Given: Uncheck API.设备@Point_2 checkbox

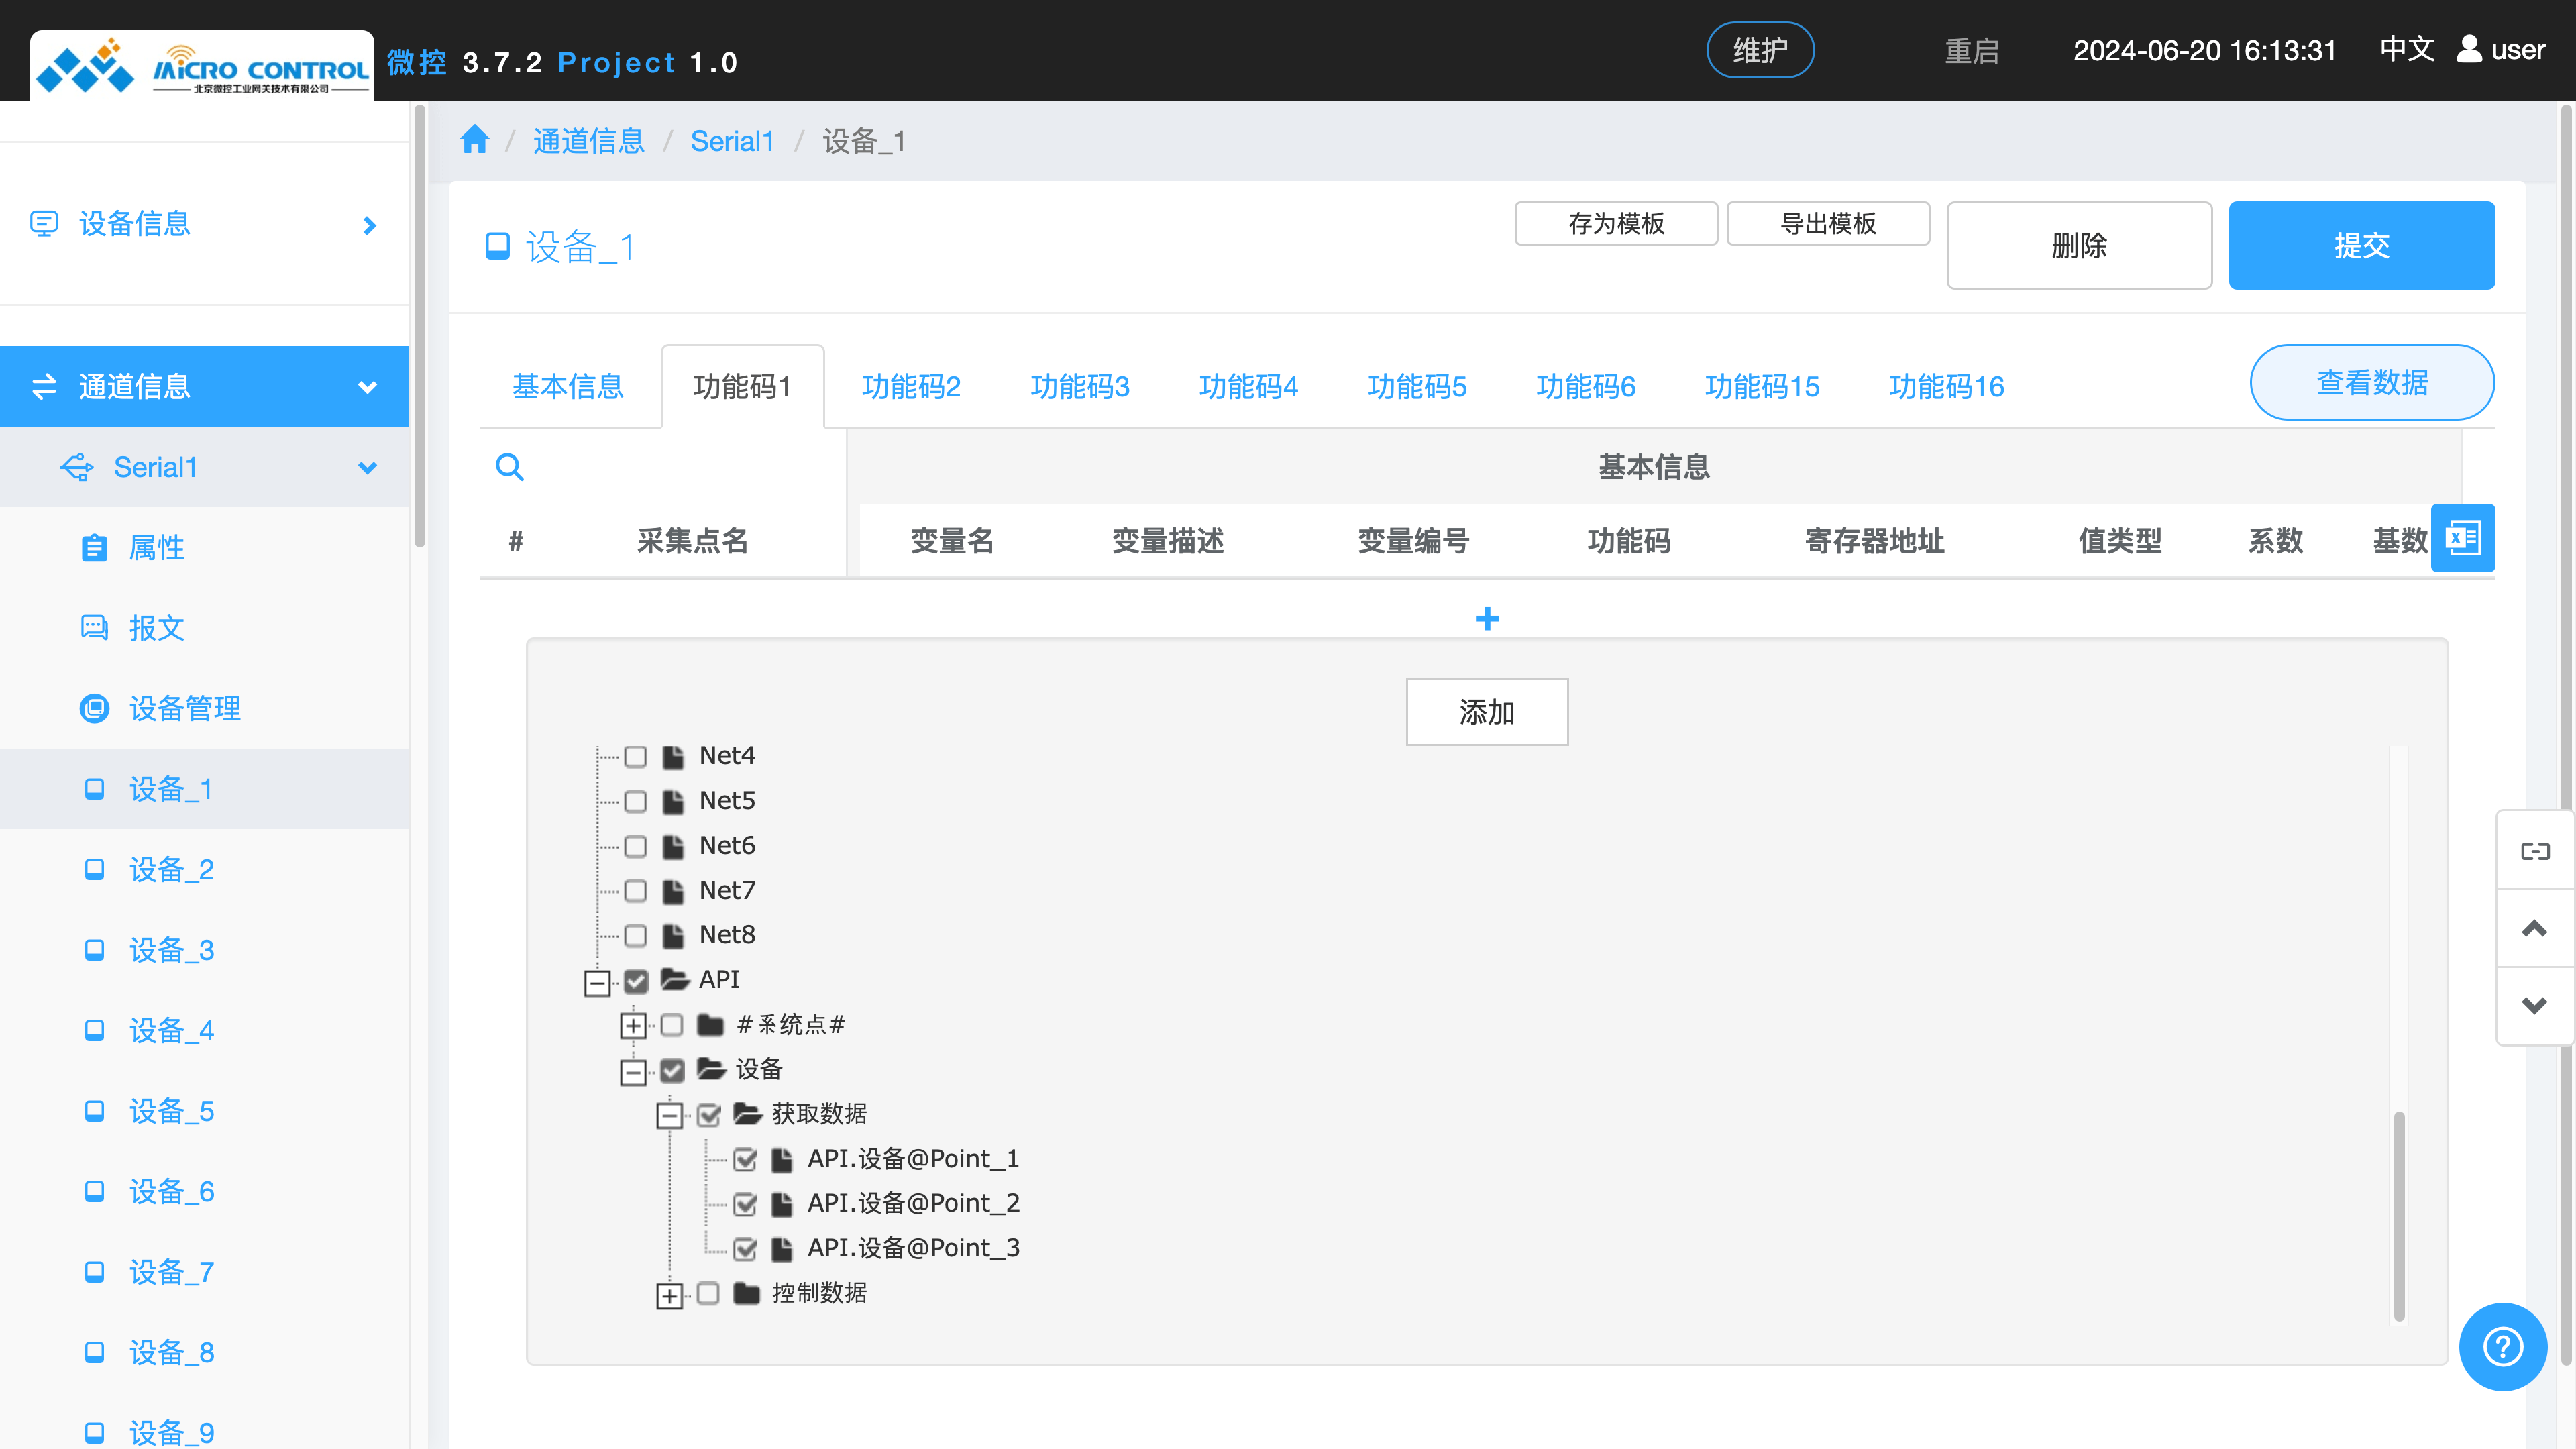Looking at the screenshot, I should coord(745,1204).
